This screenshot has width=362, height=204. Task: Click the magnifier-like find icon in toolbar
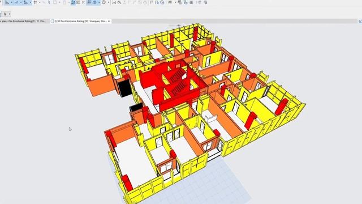[x=119, y=2]
